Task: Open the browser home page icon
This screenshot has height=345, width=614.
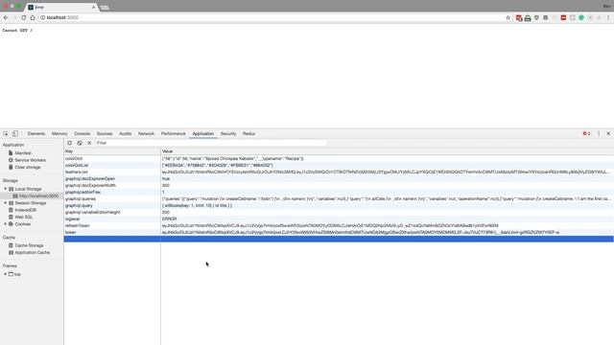Action: [33, 17]
